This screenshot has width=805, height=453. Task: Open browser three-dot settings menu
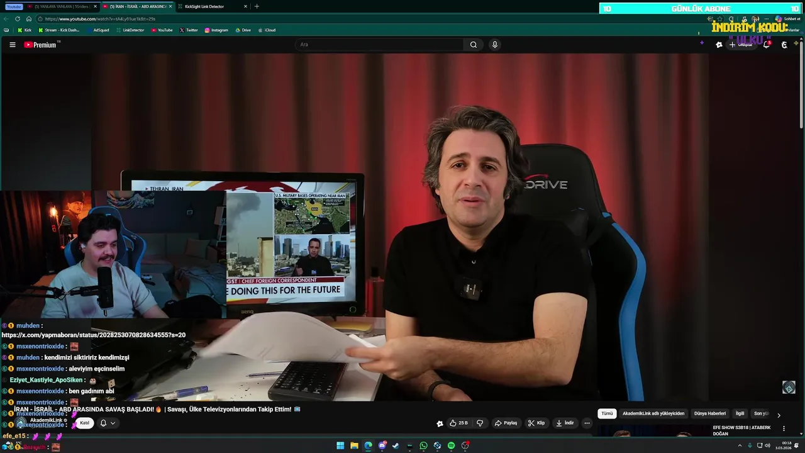click(767, 19)
